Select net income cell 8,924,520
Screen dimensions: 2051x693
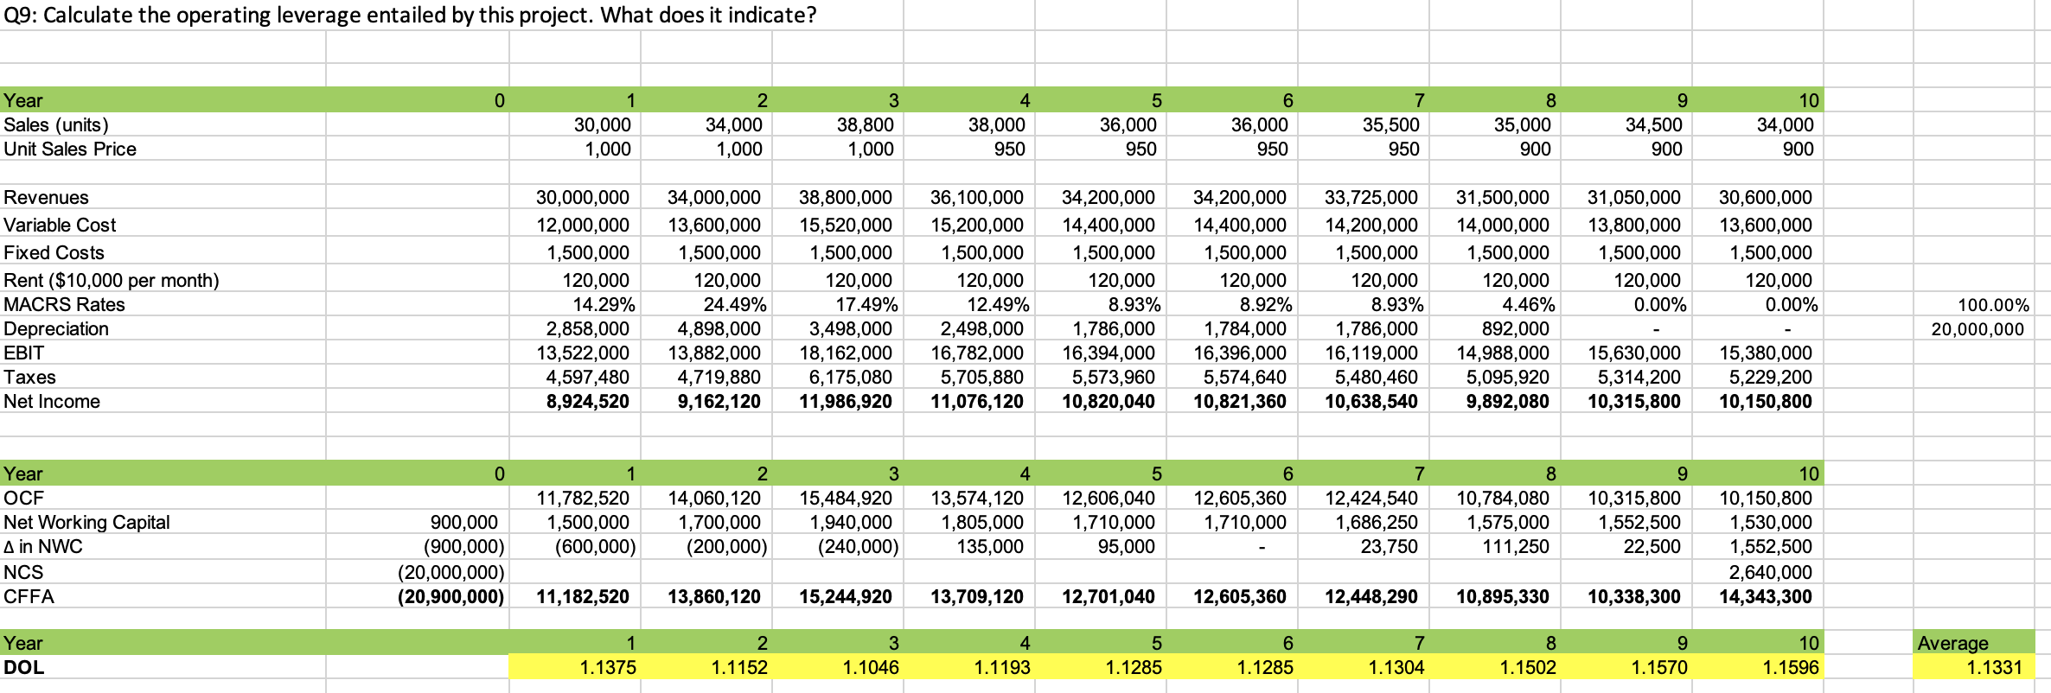coord(588,401)
